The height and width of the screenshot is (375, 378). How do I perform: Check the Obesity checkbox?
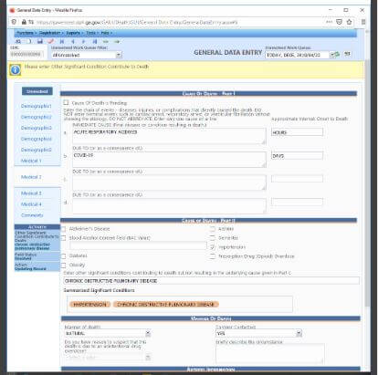click(63, 266)
